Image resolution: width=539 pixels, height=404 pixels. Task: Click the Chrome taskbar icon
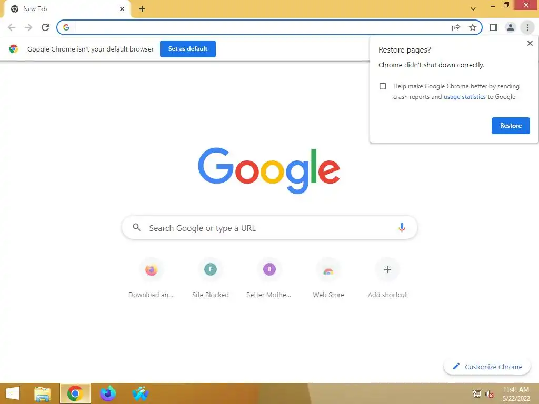(75, 393)
